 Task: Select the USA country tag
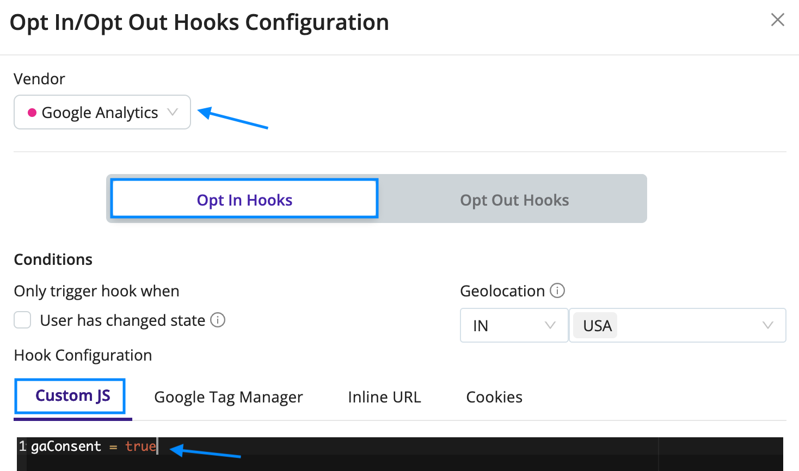tap(597, 325)
